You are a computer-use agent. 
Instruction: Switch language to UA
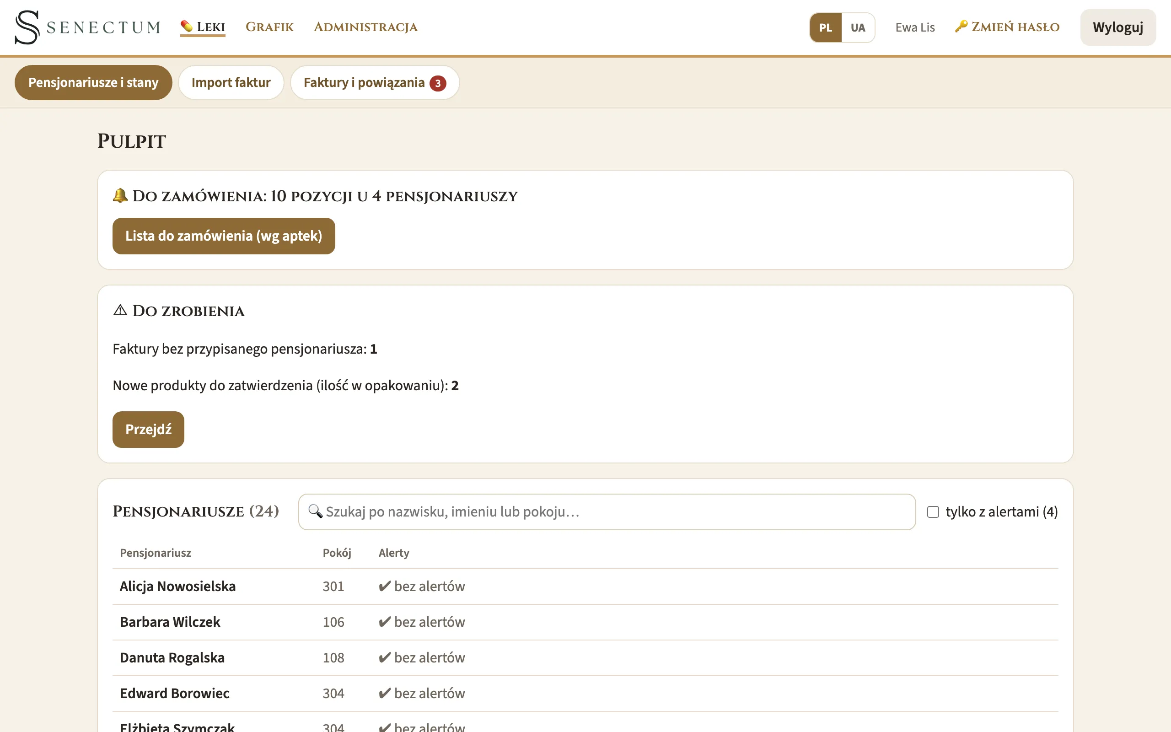click(x=858, y=27)
